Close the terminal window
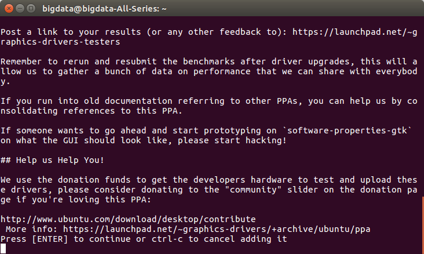The width and height of the screenshot is (424, 254). 8,9
